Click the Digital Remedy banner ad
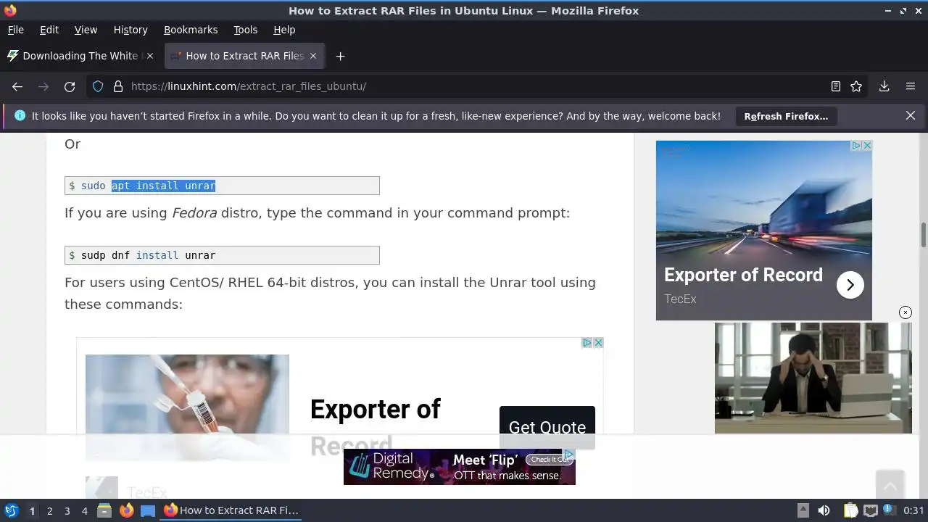The width and height of the screenshot is (928, 522). point(460,467)
